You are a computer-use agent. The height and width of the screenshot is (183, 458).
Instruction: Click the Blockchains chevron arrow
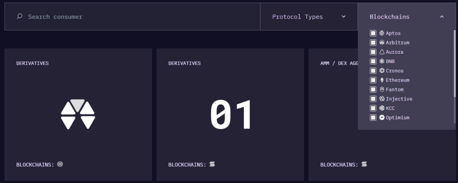point(442,17)
